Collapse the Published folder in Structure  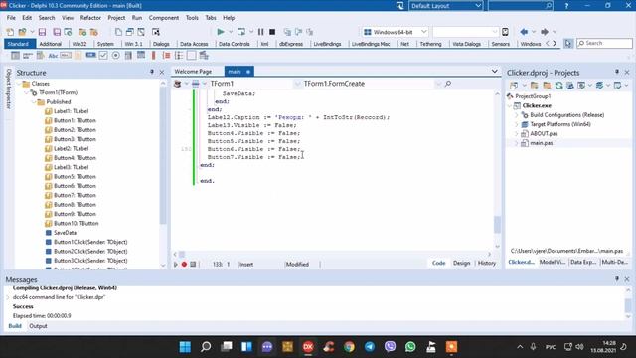click(34, 101)
